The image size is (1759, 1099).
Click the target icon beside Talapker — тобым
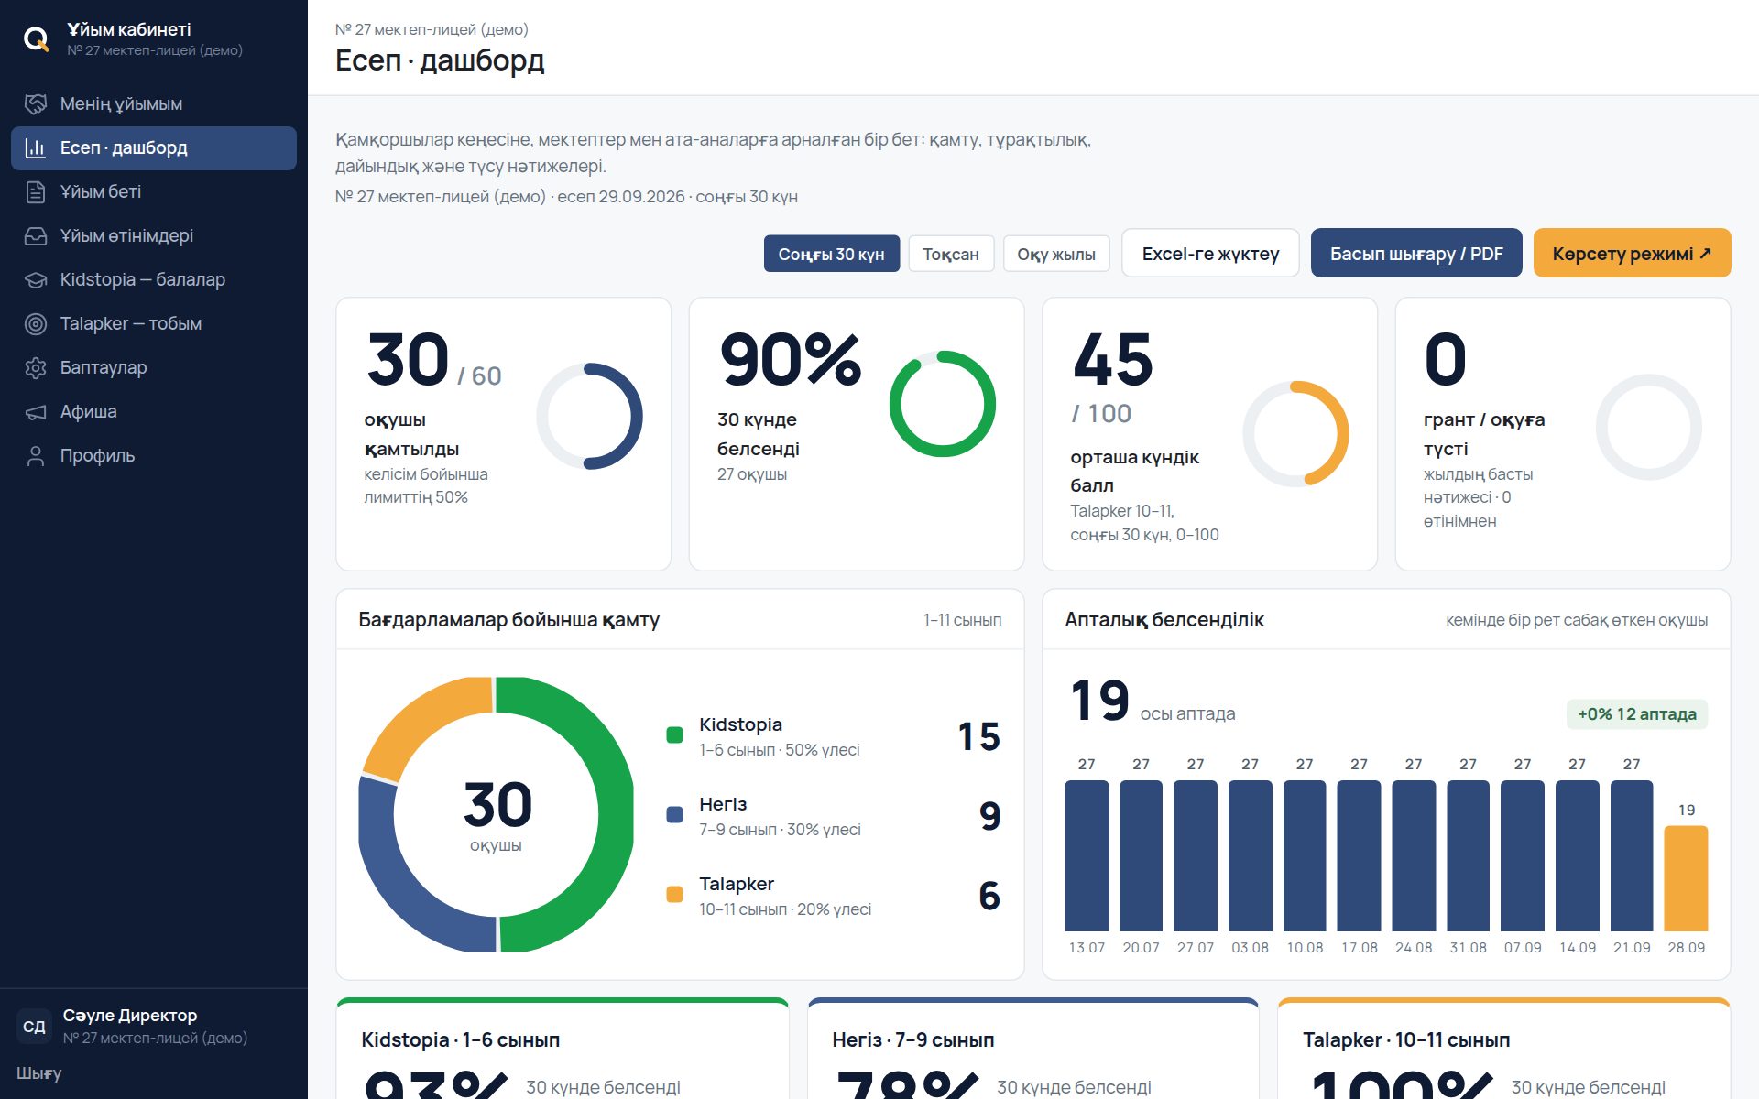pos(36,323)
